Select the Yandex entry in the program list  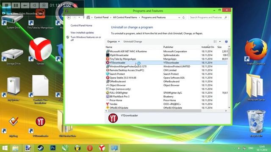[166, 104]
